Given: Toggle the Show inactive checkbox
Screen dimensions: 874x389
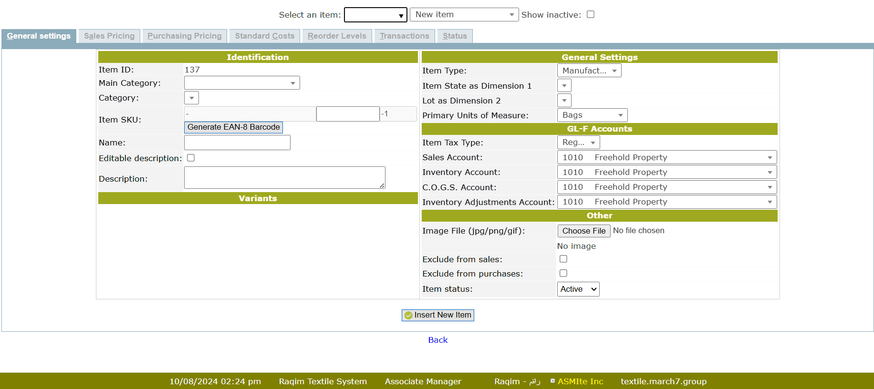Looking at the screenshot, I should [x=590, y=14].
